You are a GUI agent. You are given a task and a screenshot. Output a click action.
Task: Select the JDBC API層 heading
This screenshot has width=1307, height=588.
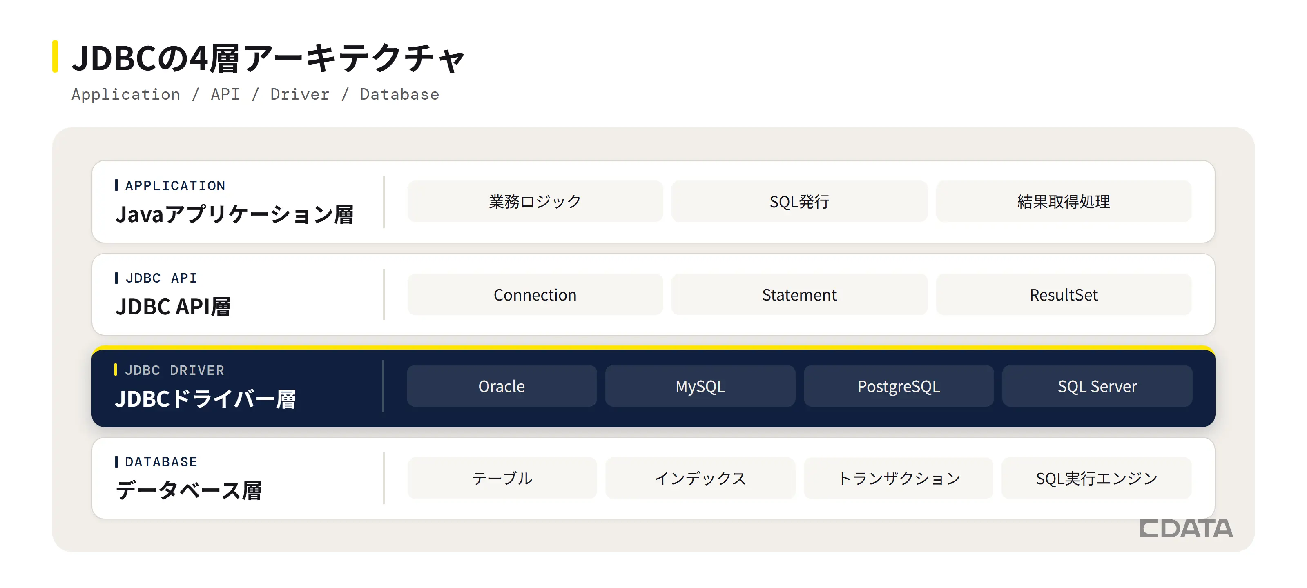click(173, 307)
